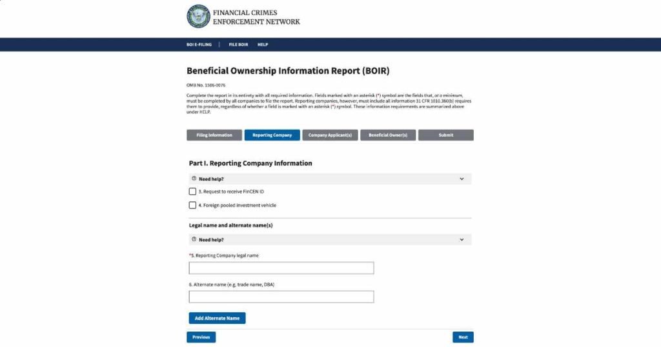Screen dimensions: 661x347
Task: Switch to Filing Information tab
Action: click(x=214, y=135)
